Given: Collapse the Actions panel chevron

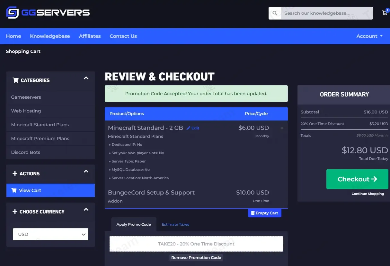Looking at the screenshot, I should tap(86, 171).
